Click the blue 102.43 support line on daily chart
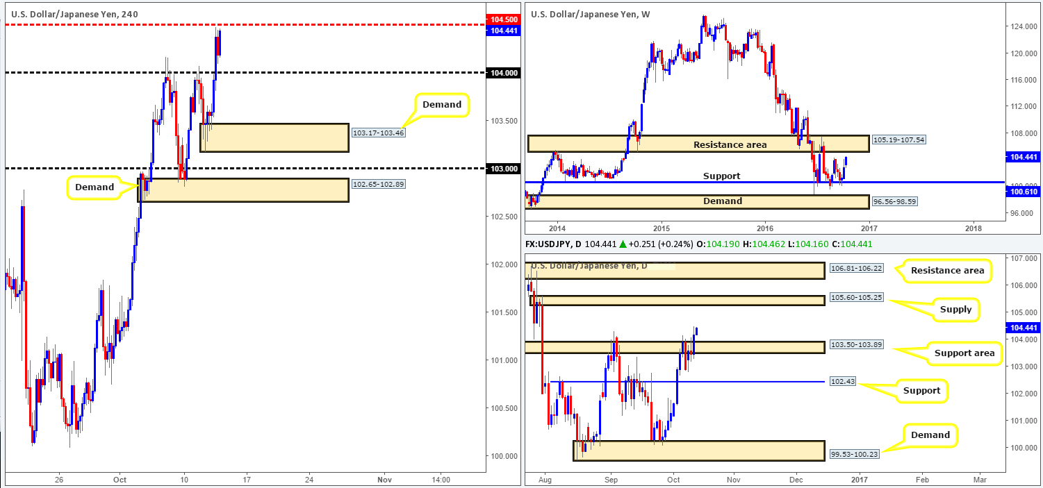1043x488 pixels. 688,382
